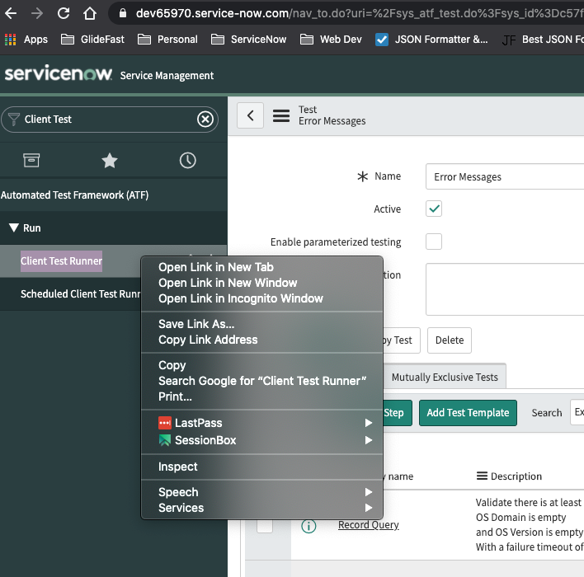Expand the Services submenu arrow
Image resolution: width=584 pixels, height=577 pixels.
tap(369, 508)
